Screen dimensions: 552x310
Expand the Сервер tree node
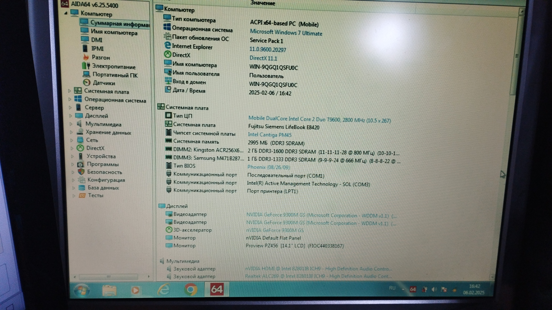coord(70,108)
